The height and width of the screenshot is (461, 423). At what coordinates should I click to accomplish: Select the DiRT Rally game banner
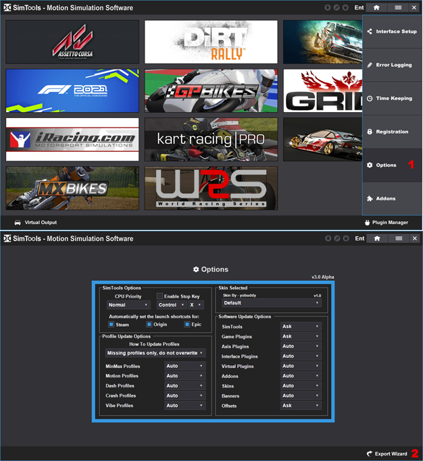pos(211,42)
